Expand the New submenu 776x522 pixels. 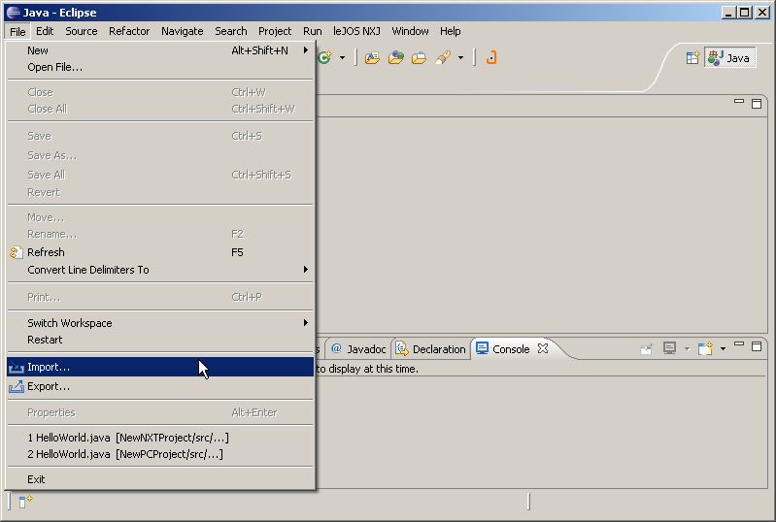[160, 50]
